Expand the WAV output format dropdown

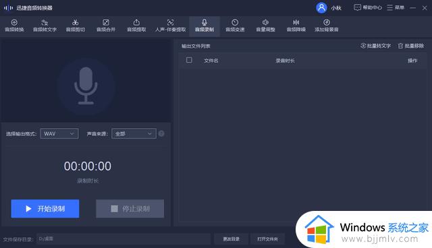coord(59,133)
